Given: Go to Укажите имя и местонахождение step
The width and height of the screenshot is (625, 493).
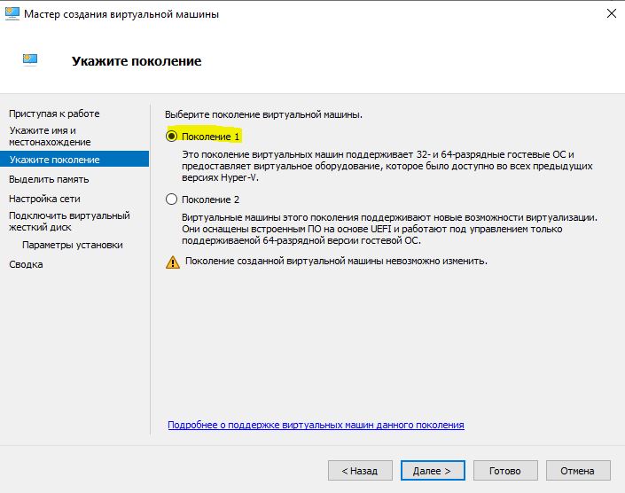Looking at the screenshot, I should (x=50, y=136).
